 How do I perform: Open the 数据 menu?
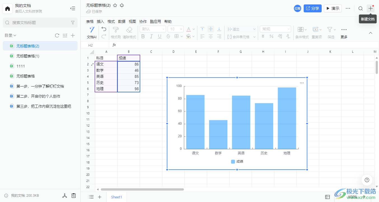pos(122,21)
